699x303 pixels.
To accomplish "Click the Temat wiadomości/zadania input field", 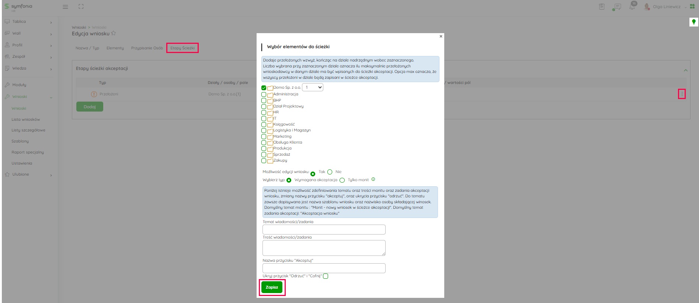I will click(x=324, y=229).
